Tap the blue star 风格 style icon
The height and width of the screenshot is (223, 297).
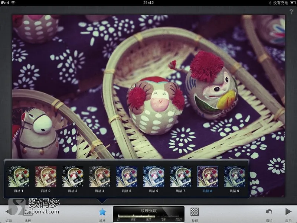pos(102,212)
